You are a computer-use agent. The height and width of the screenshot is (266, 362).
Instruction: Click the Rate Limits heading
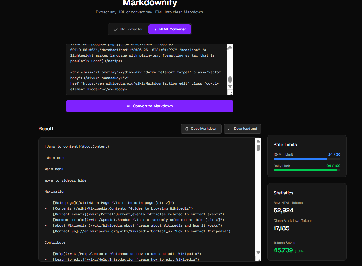pos(285,145)
